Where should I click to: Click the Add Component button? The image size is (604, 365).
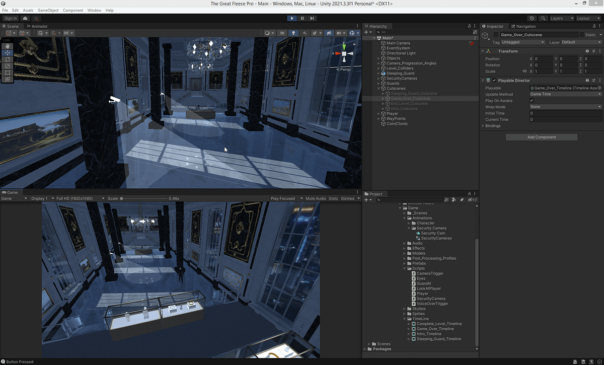pos(542,137)
